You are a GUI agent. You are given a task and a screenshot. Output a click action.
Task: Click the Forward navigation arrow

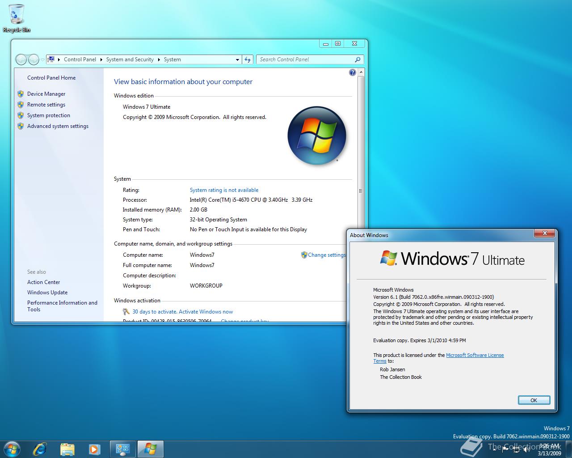pyautogui.click(x=34, y=59)
